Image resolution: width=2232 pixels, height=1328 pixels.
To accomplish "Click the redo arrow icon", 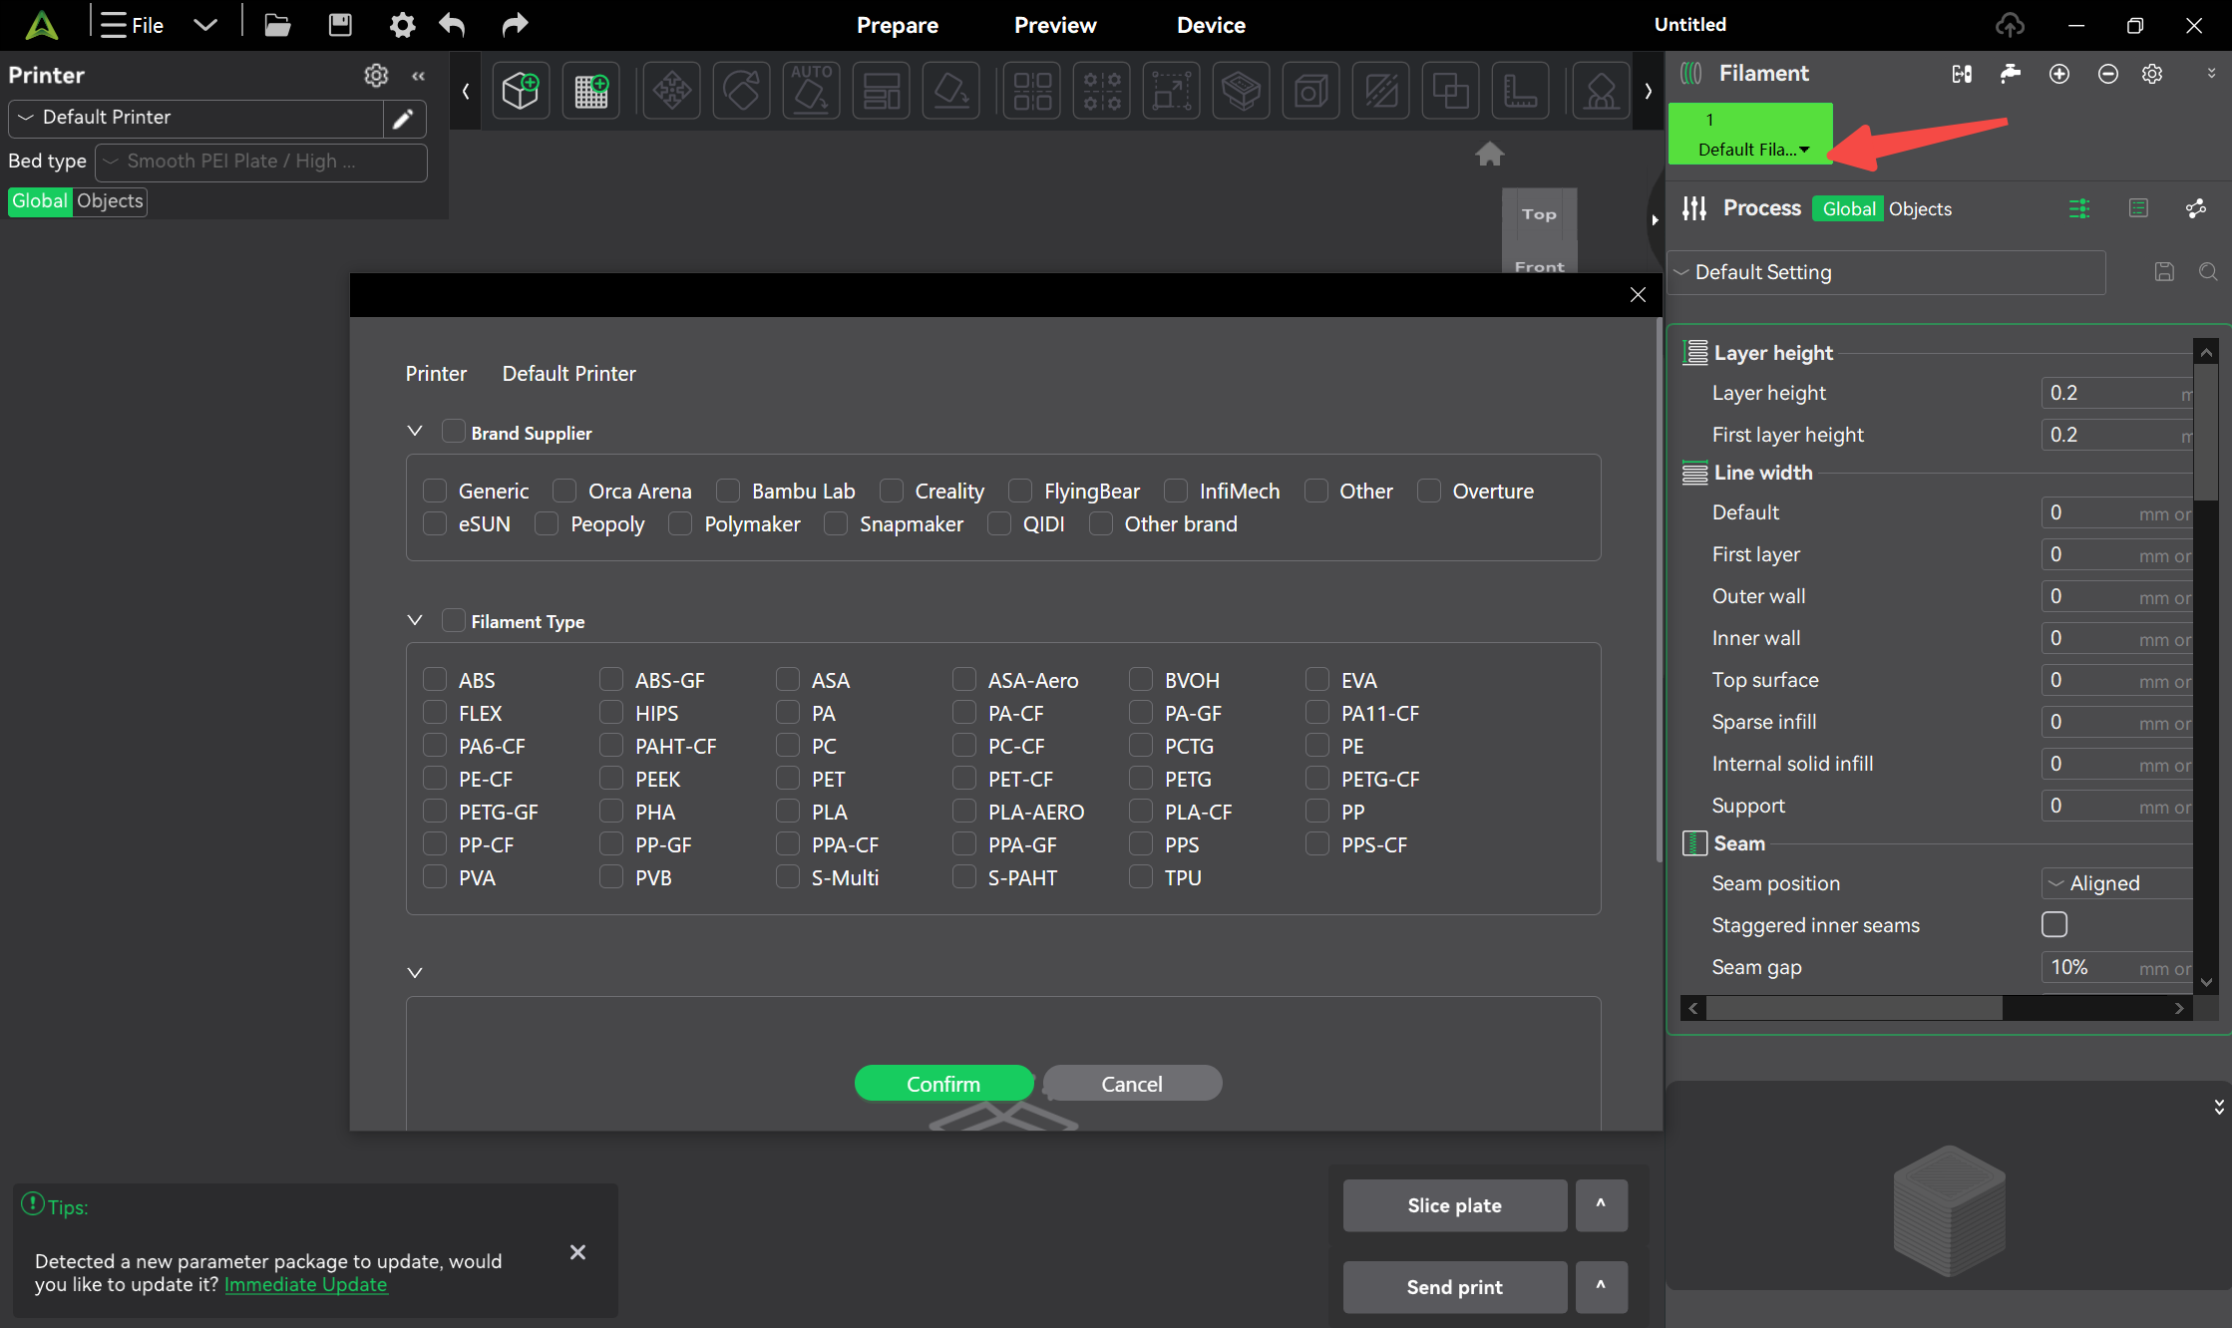I will (515, 25).
